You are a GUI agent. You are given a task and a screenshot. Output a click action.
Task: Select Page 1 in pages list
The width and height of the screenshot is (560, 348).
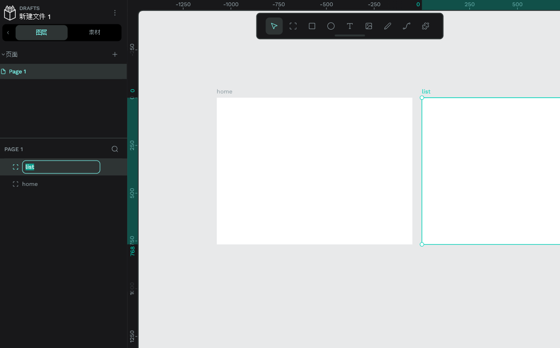pos(63,72)
